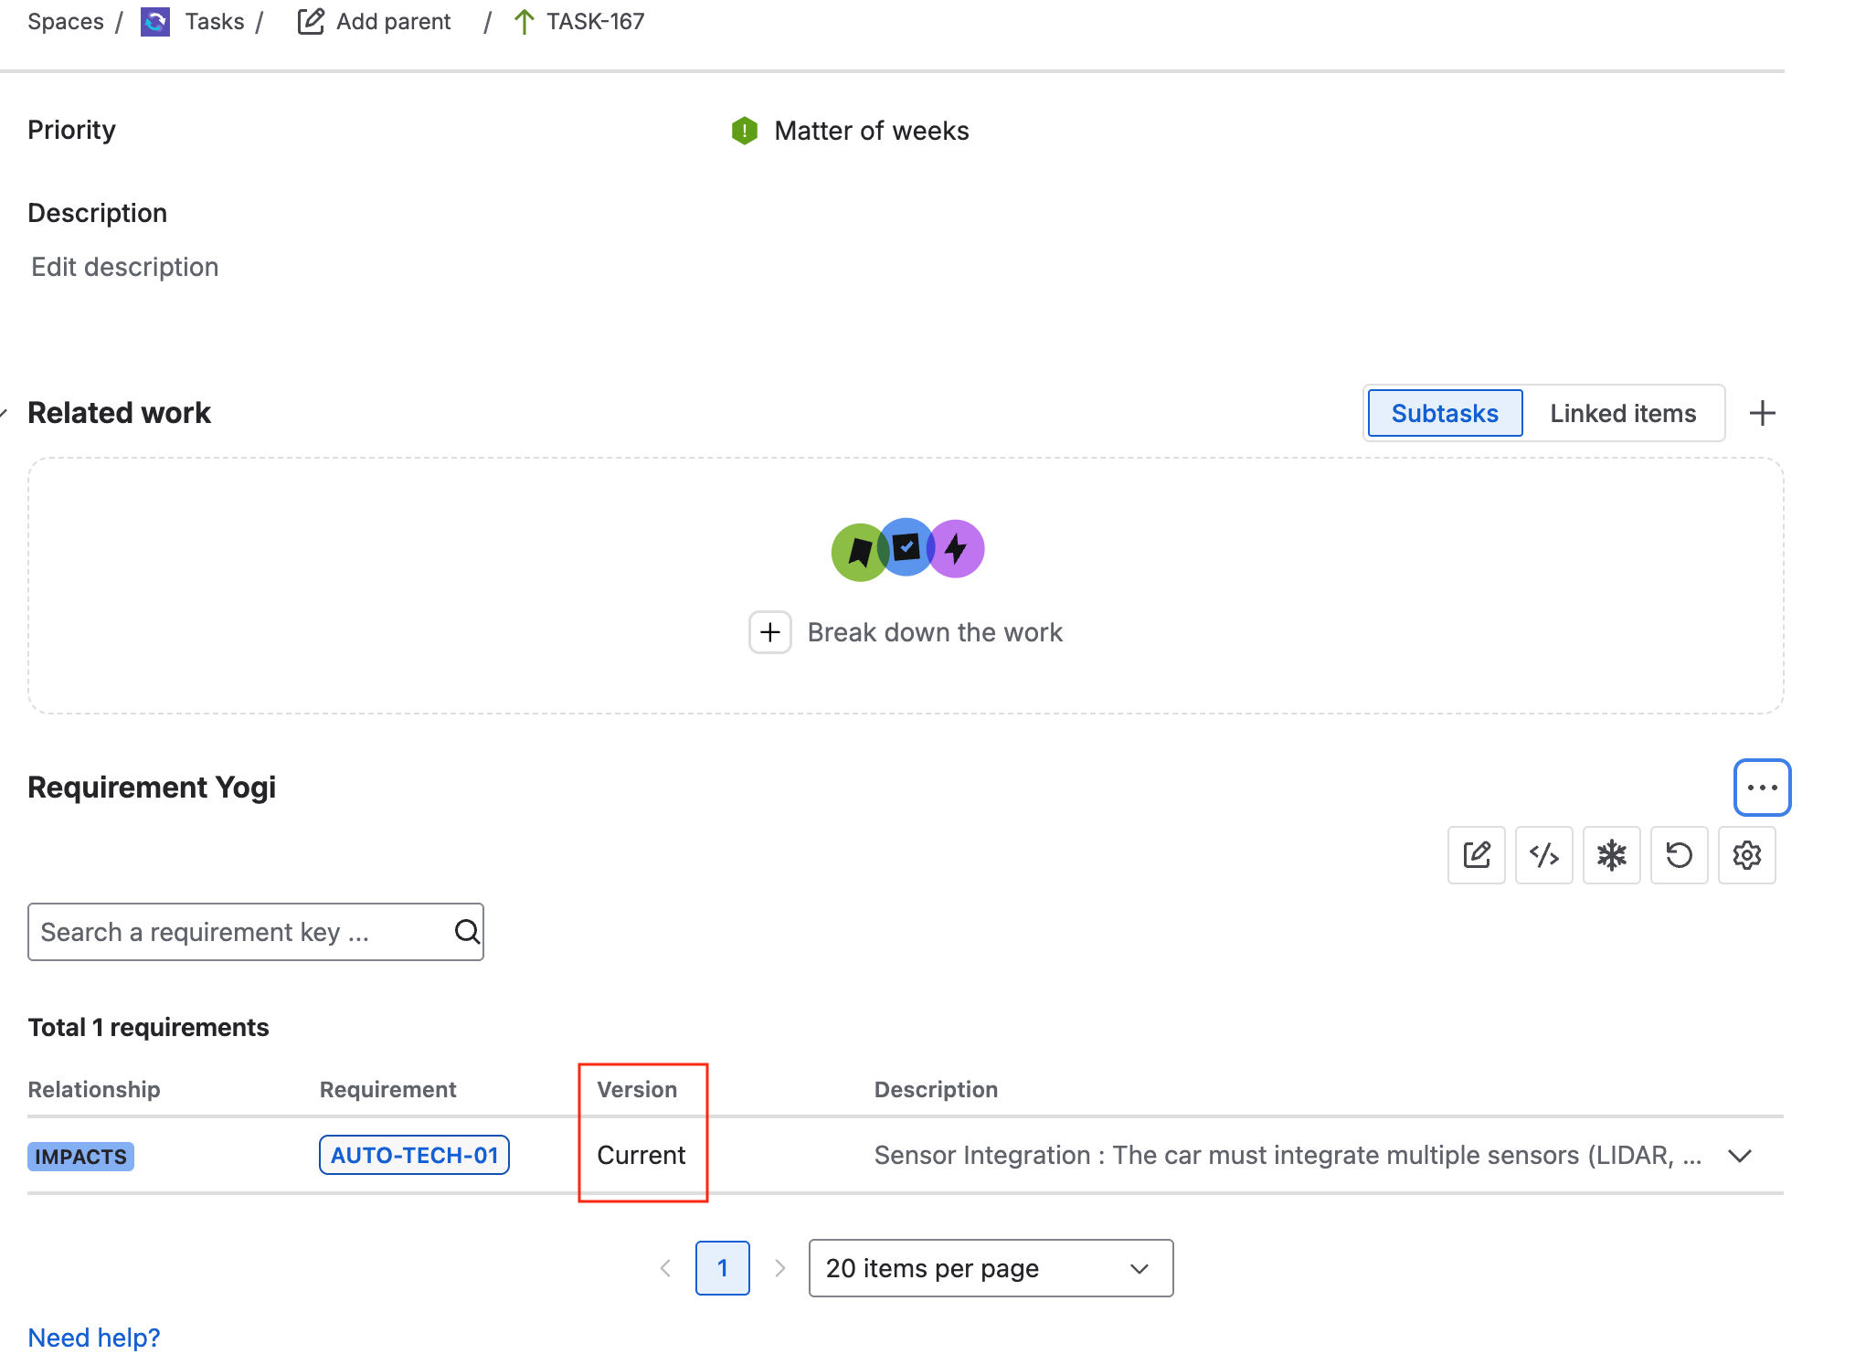The image size is (1855, 1354).
Task: Click the Need help? link
Action: pyautogui.click(x=94, y=1336)
